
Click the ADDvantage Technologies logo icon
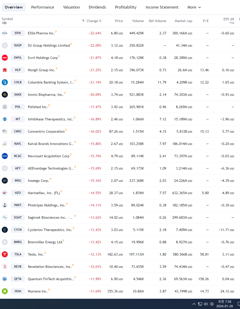click(5, 168)
